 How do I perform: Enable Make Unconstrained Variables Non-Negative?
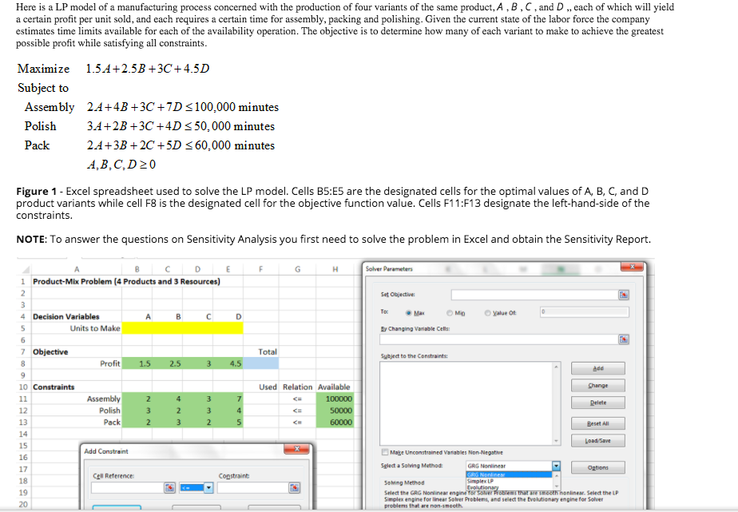coord(385,452)
